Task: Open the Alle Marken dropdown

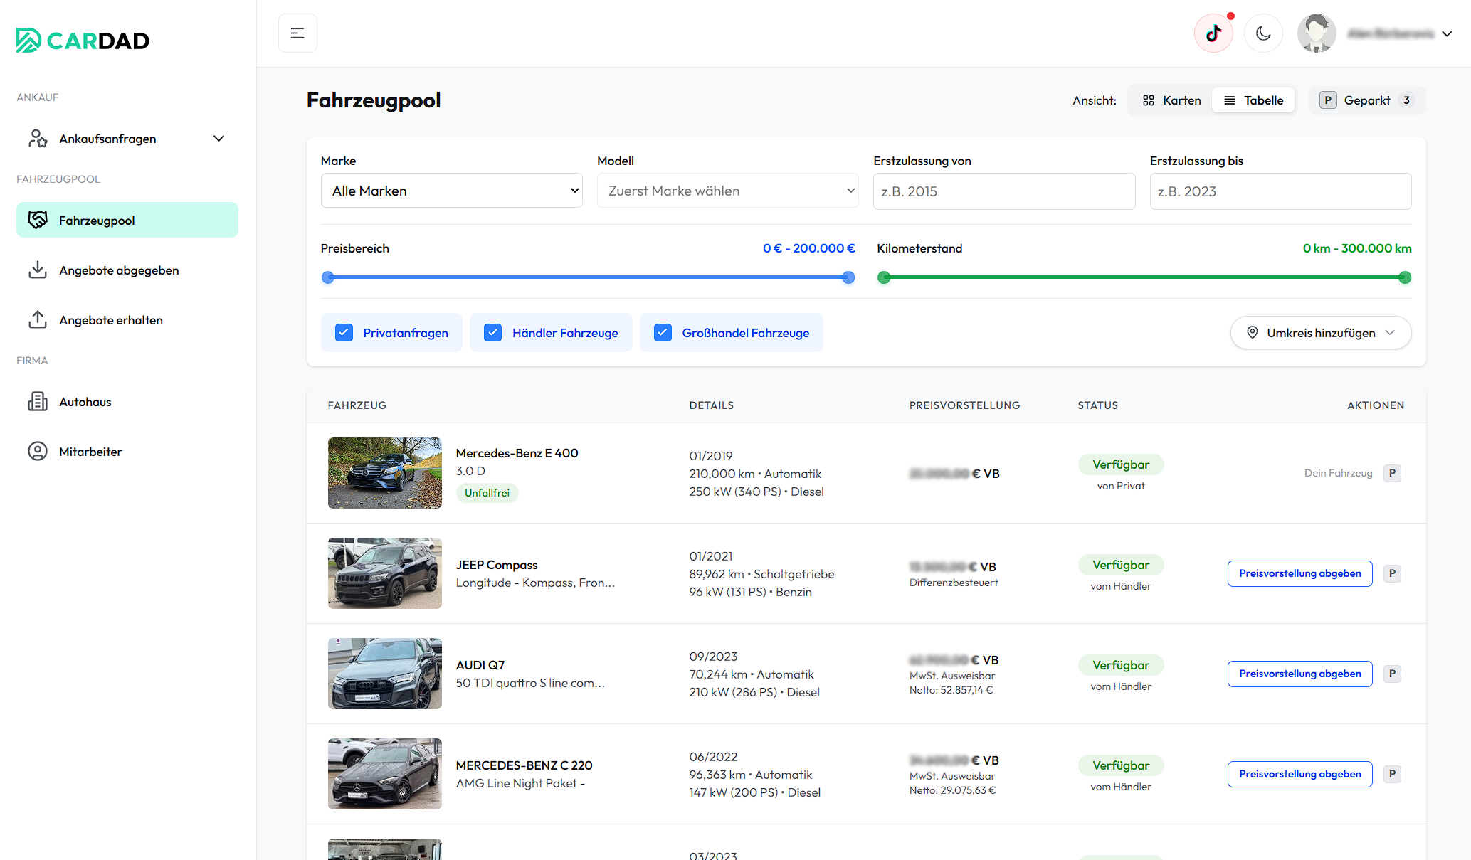Action: (451, 191)
